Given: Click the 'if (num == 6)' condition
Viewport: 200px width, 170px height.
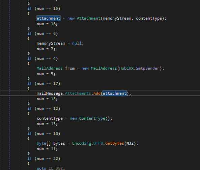Looking at the screenshot, I should point(42,33).
